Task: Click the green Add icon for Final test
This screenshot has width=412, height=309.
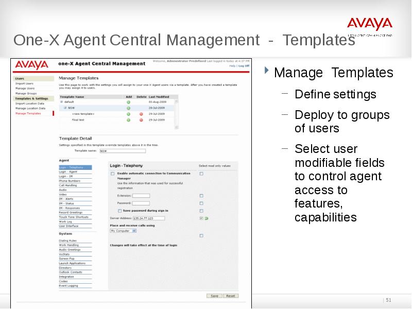Action: [x=128, y=120]
